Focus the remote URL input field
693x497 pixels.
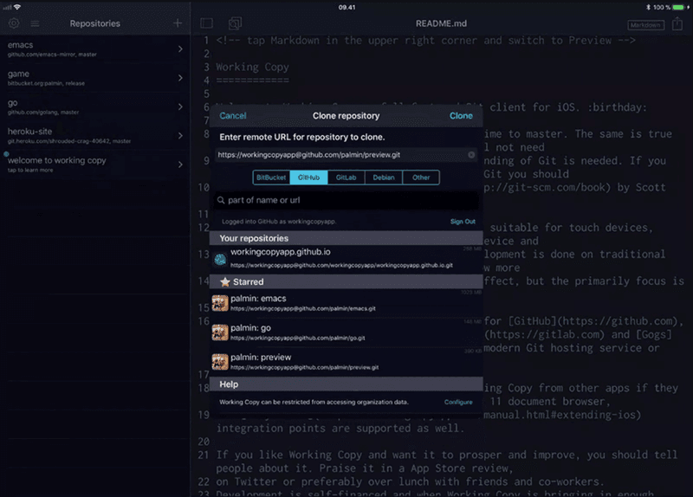click(x=346, y=155)
